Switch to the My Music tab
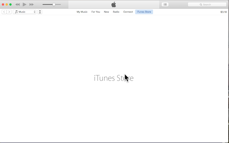229x143 pixels. click(x=82, y=12)
